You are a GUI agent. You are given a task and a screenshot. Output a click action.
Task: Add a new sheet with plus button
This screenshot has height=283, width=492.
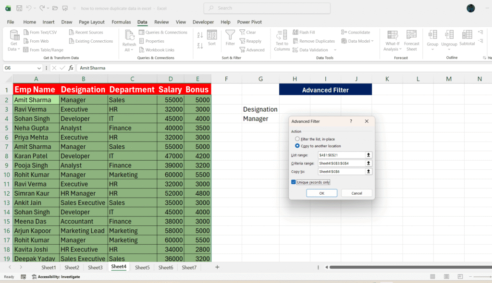pyautogui.click(x=217, y=267)
